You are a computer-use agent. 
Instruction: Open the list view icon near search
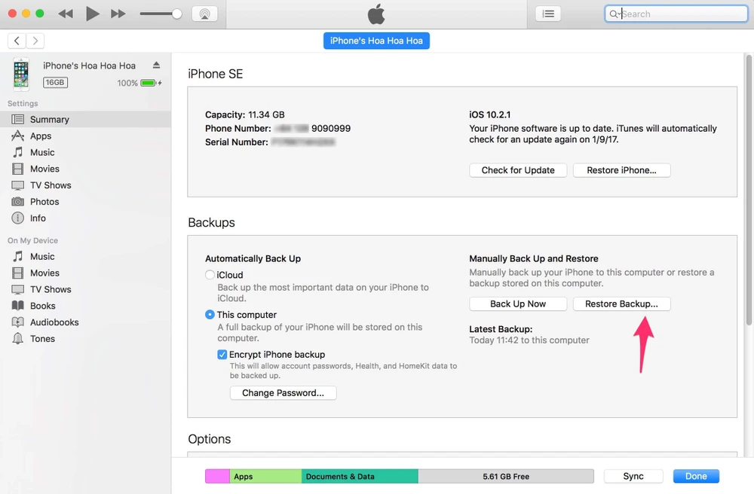[548, 14]
